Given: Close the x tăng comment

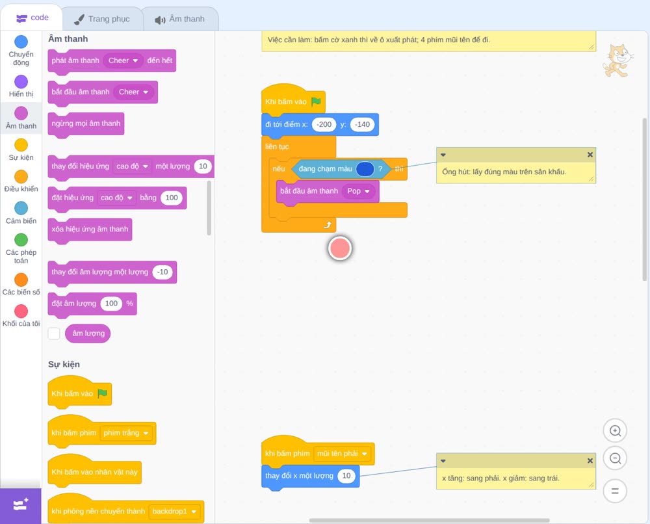Looking at the screenshot, I should coord(590,460).
